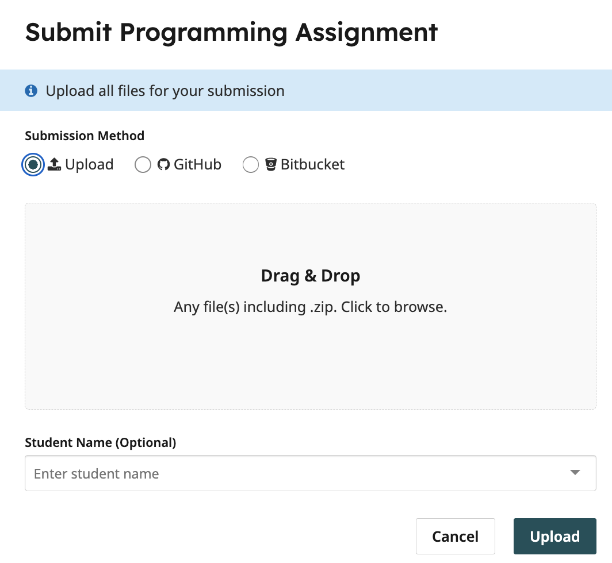
Task: Click the Submission Method label
Action: (x=85, y=136)
